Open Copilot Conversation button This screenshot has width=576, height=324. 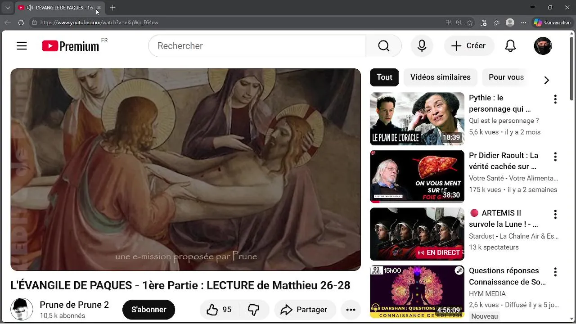(553, 22)
